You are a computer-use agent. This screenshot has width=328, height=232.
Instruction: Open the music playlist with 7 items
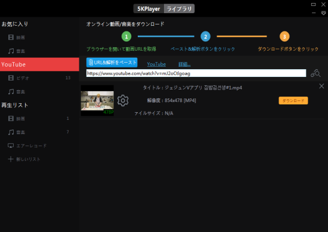[39, 132]
